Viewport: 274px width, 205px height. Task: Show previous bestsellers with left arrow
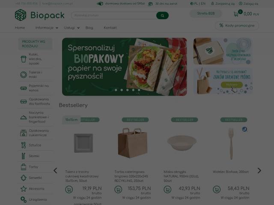(55, 171)
